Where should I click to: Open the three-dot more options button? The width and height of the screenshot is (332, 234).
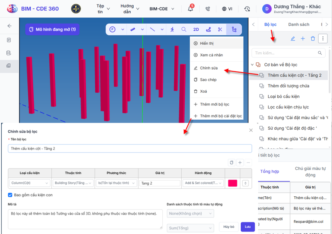[x=323, y=39]
